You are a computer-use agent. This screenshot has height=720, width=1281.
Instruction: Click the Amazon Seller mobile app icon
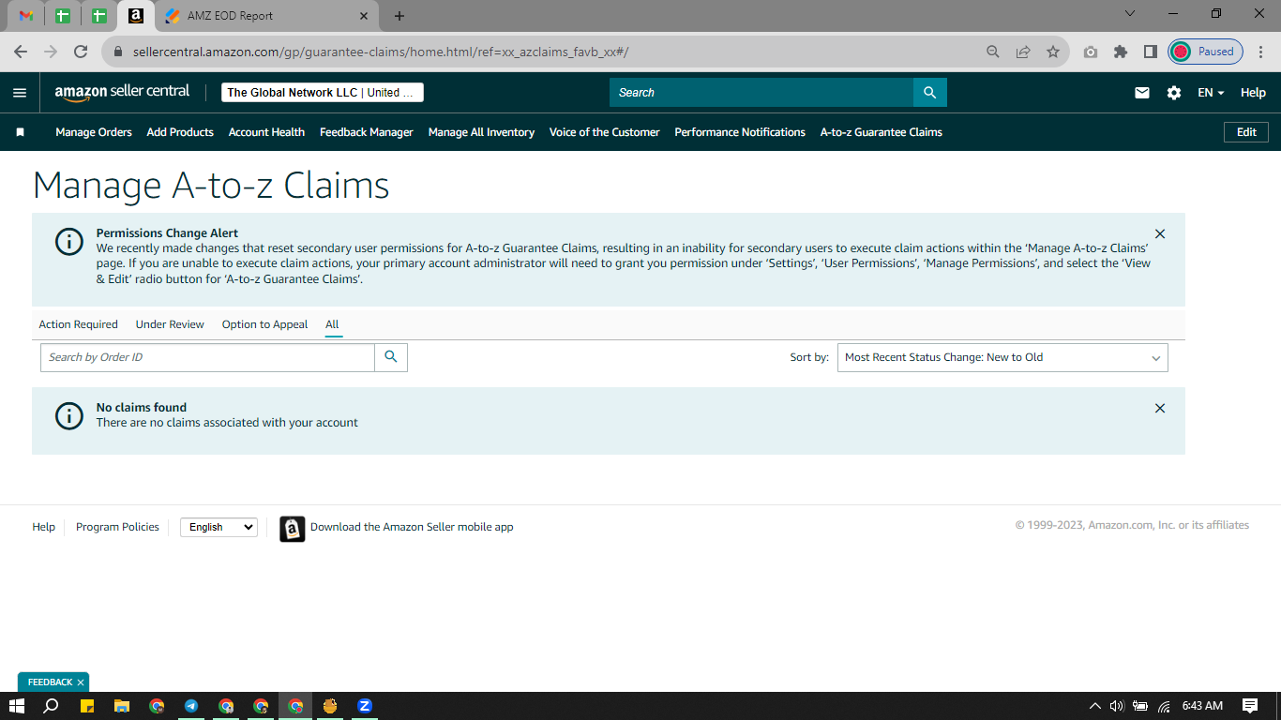(x=293, y=529)
